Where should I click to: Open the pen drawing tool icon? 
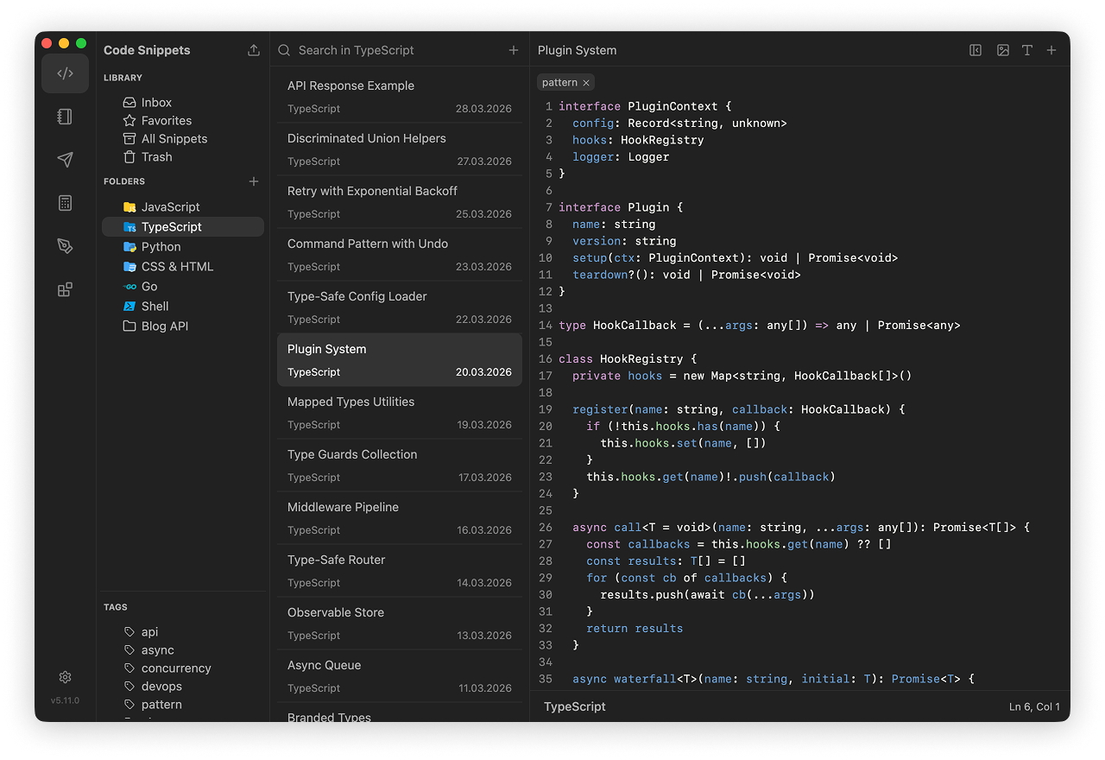point(65,246)
